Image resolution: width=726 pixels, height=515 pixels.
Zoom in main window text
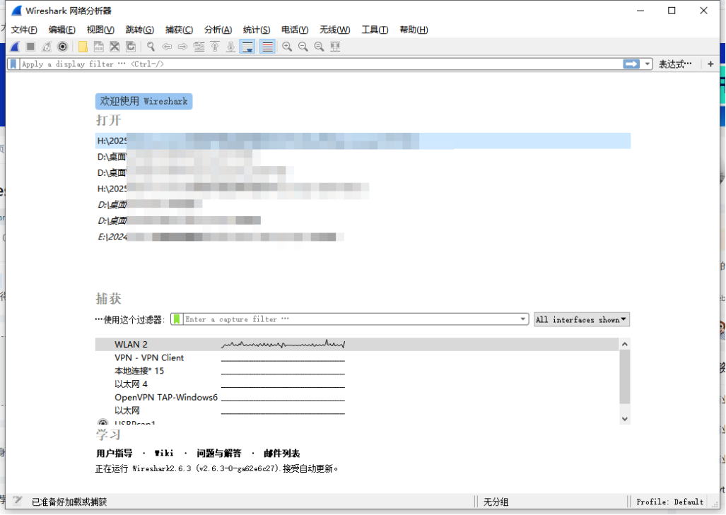point(287,47)
